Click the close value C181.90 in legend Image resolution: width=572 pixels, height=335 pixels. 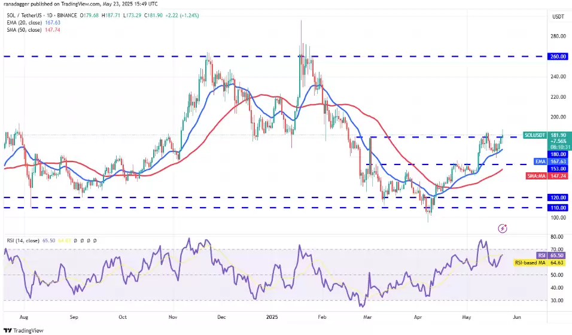[x=153, y=16]
